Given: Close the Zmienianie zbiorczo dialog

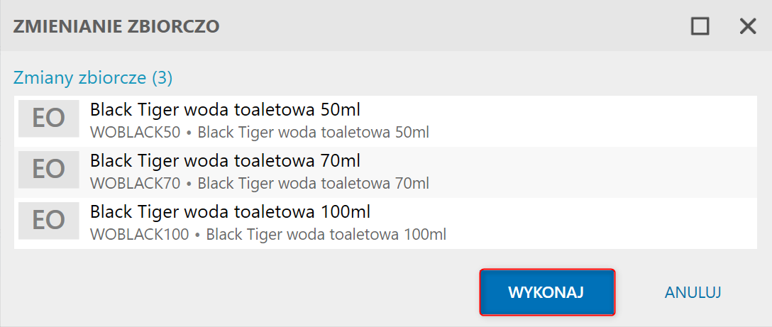Looking at the screenshot, I should click(x=748, y=26).
